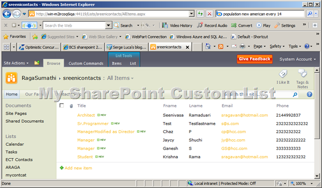
Task: Open the System Account menu
Action: pos(297,59)
